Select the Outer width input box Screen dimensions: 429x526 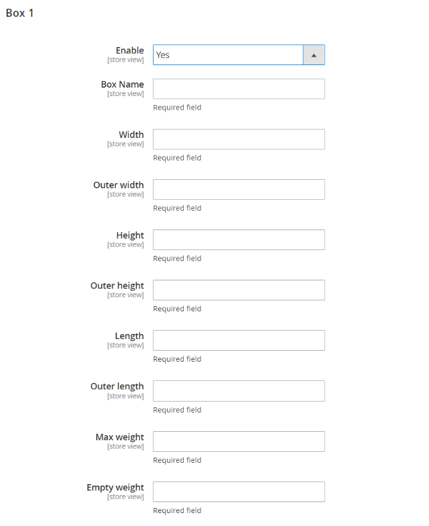coord(239,190)
